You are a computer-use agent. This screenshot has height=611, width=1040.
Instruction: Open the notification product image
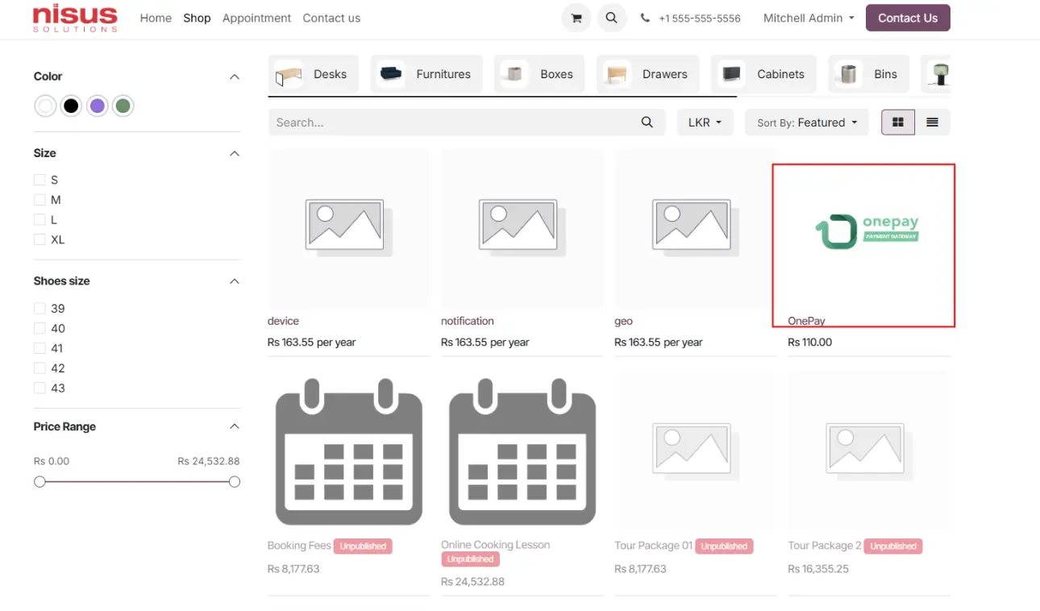coord(522,228)
